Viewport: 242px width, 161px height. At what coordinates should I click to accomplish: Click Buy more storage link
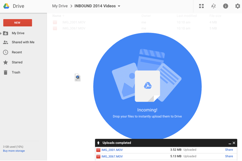14,151
